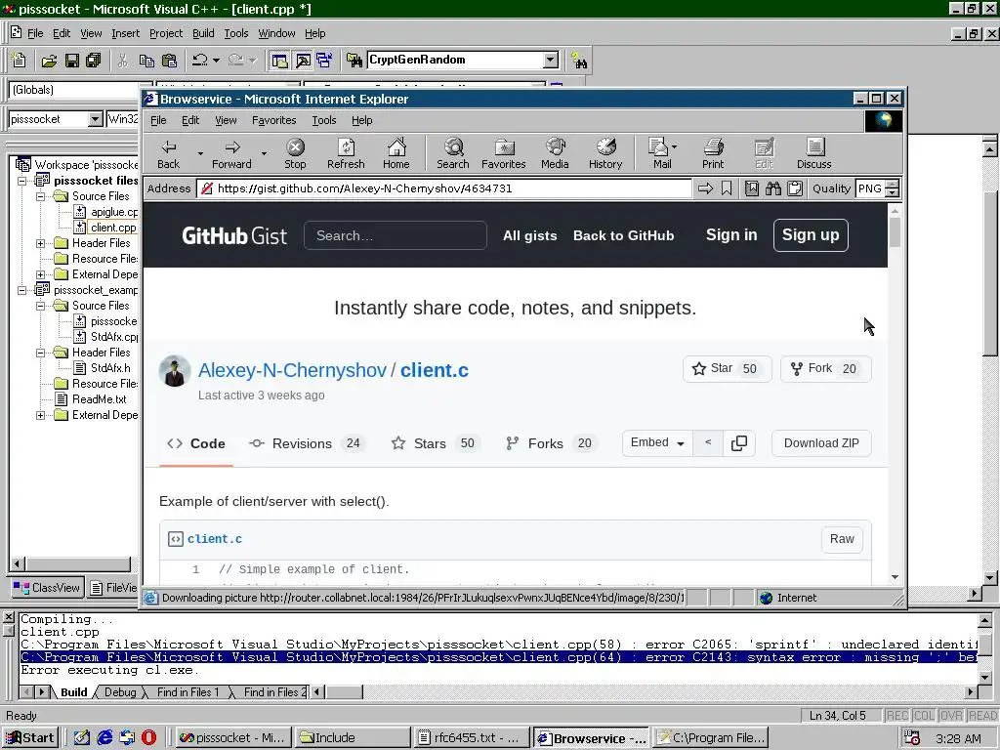Click the Sign up button
This screenshot has height=750, width=1000.
pos(811,235)
